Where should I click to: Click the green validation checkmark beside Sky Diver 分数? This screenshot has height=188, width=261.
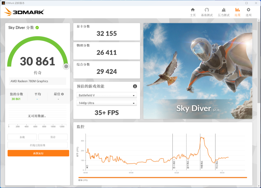click(37, 28)
